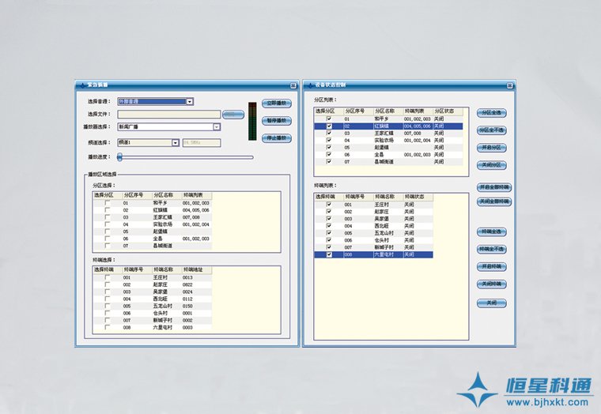Open the 频道选择 channel dropdown

point(175,143)
